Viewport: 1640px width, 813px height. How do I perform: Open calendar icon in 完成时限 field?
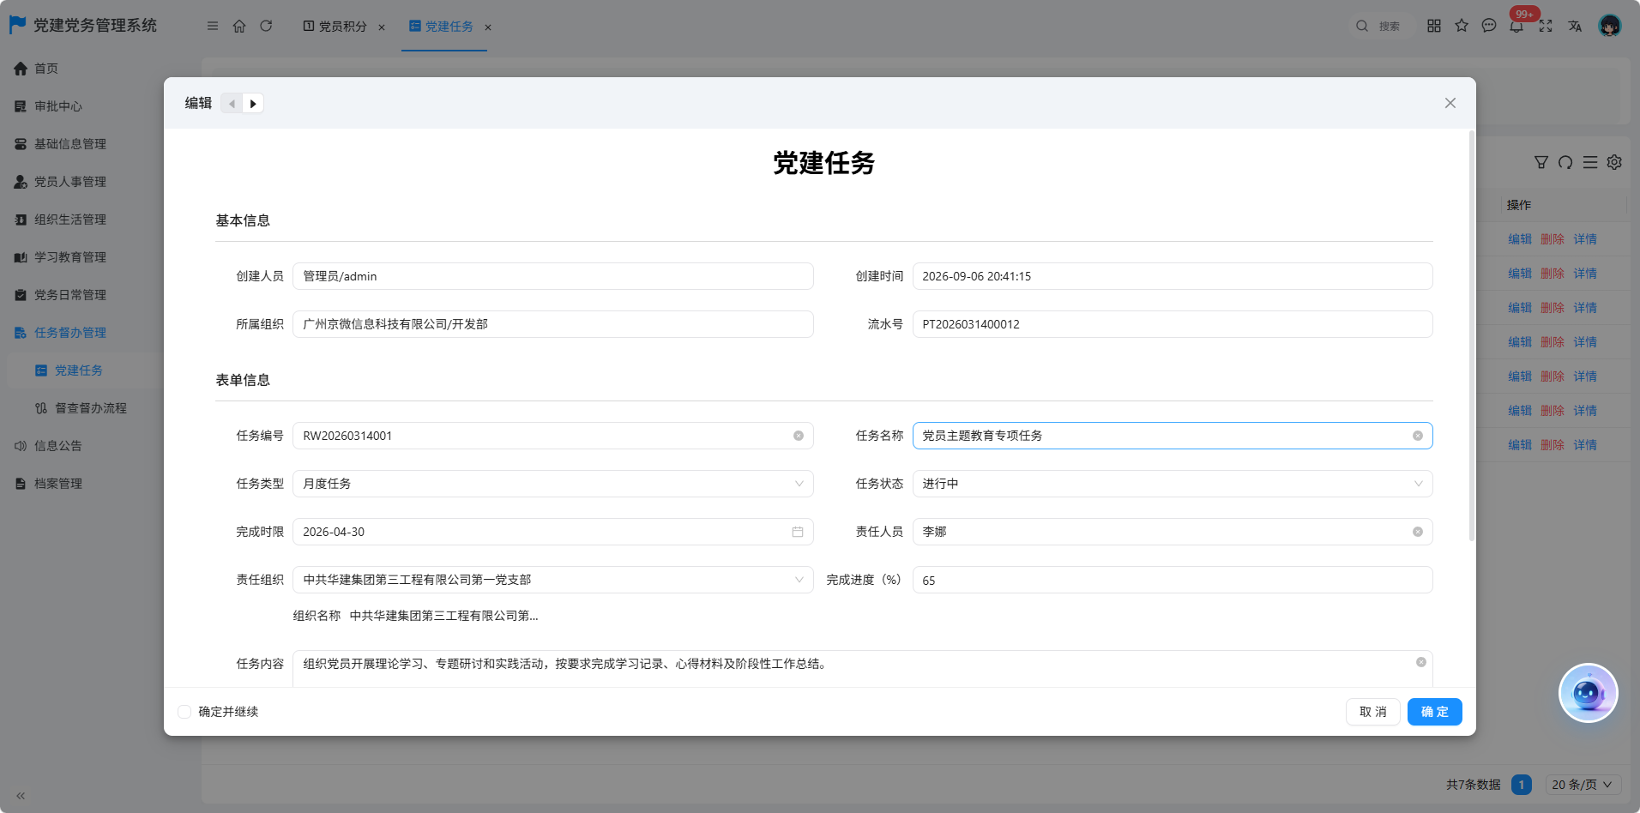[798, 532]
